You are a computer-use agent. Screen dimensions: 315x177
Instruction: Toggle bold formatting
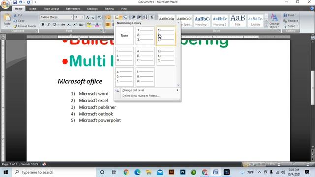click(x=43, y=24)
